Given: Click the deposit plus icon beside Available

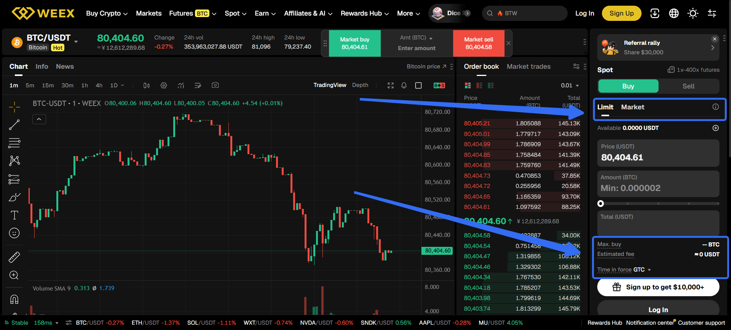Looking at the screenshot, I should 716,128.
